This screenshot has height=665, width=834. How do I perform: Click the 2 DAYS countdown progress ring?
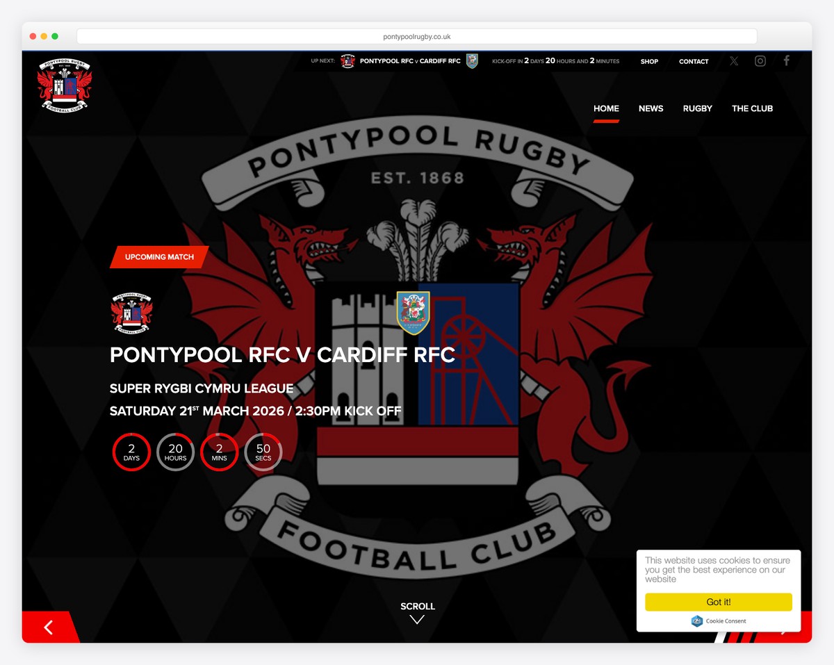pos(131,452)
